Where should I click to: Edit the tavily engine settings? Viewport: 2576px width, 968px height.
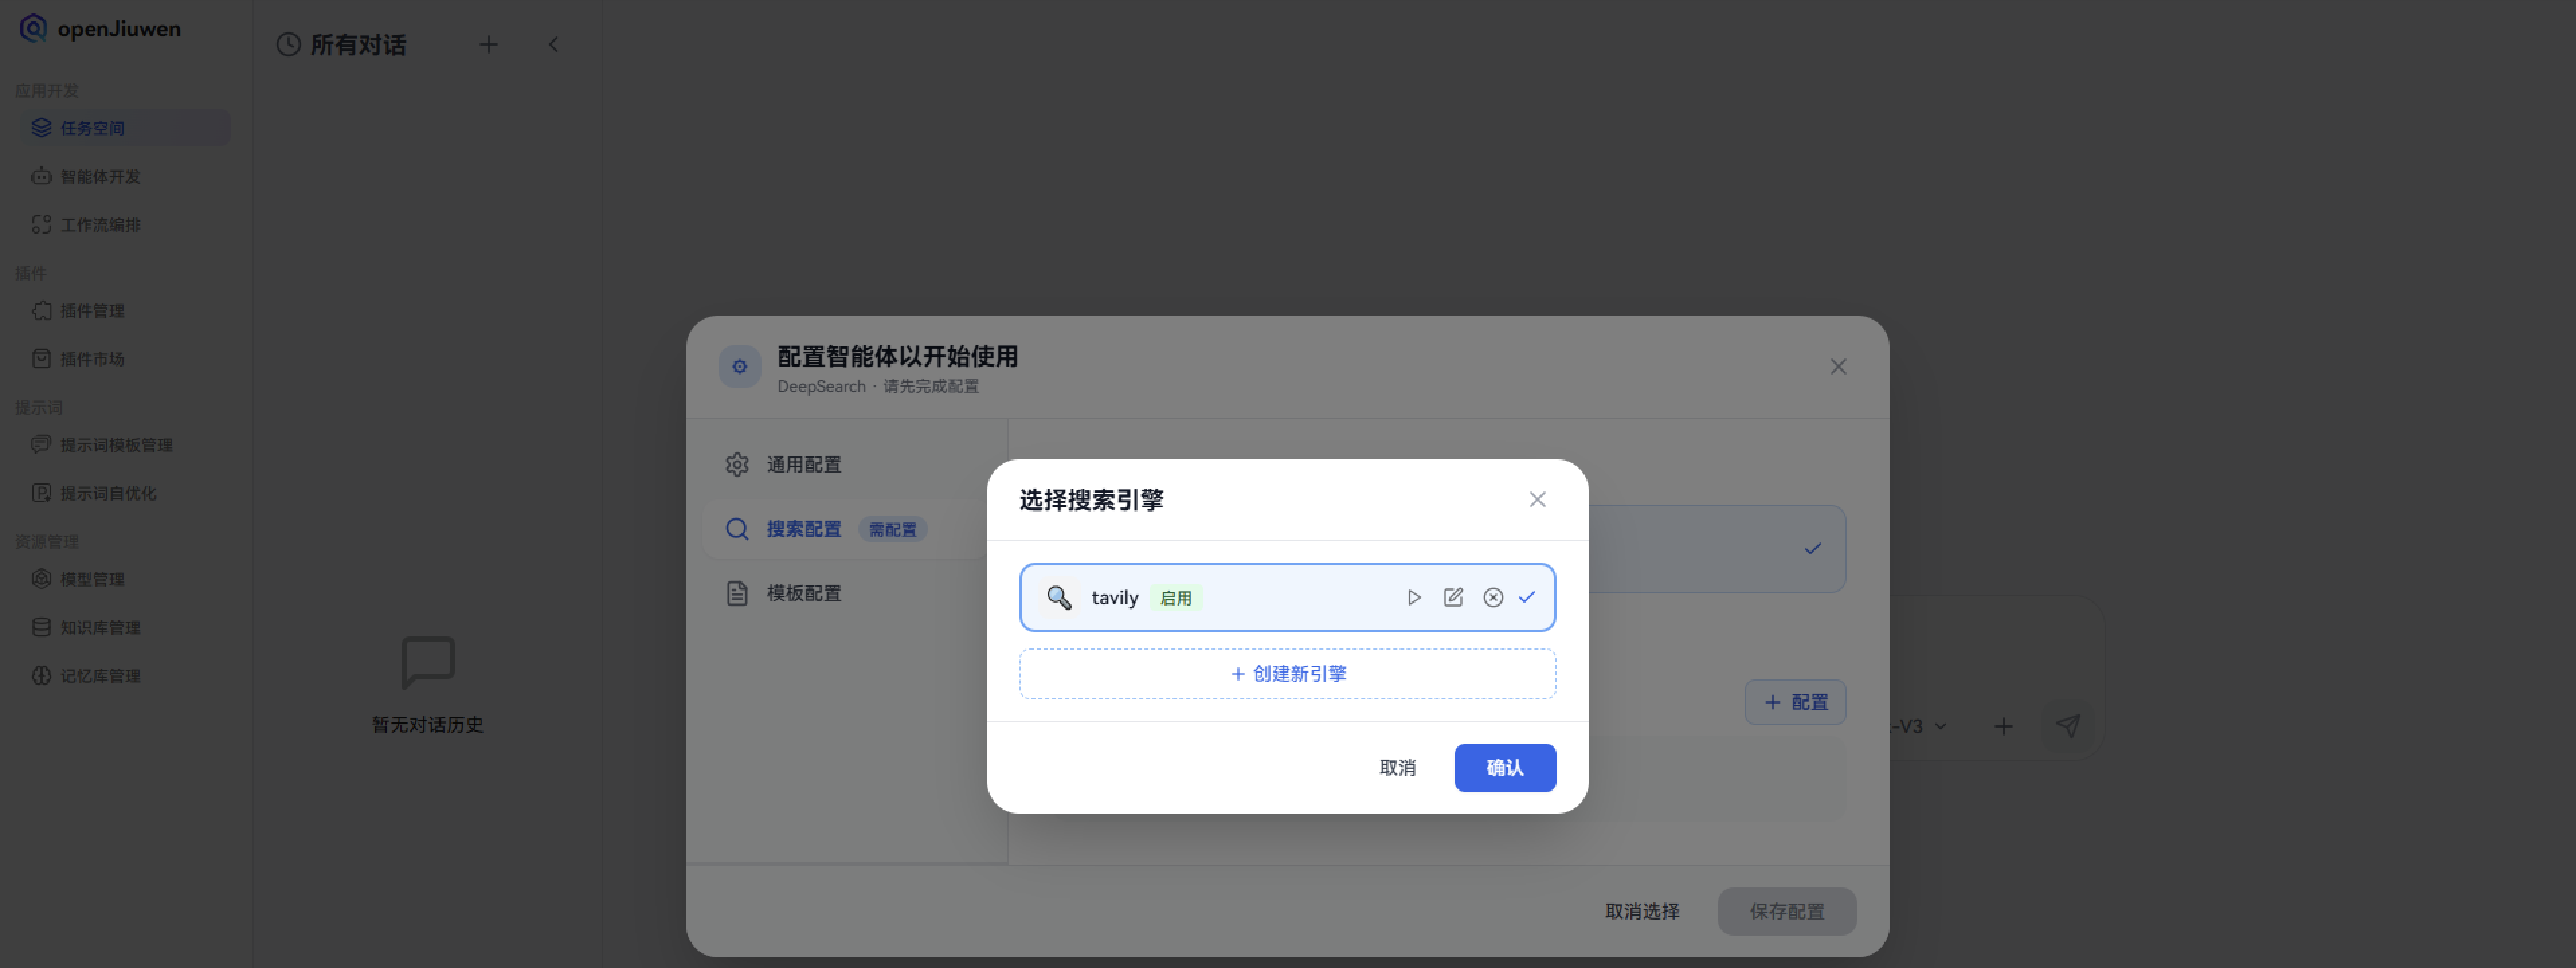click(x=1453, y=597)
